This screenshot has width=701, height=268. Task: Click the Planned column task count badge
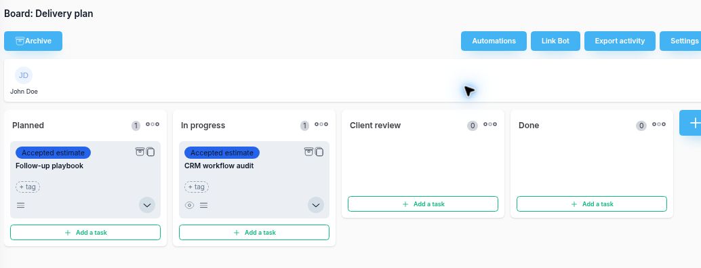pos(136,126)
